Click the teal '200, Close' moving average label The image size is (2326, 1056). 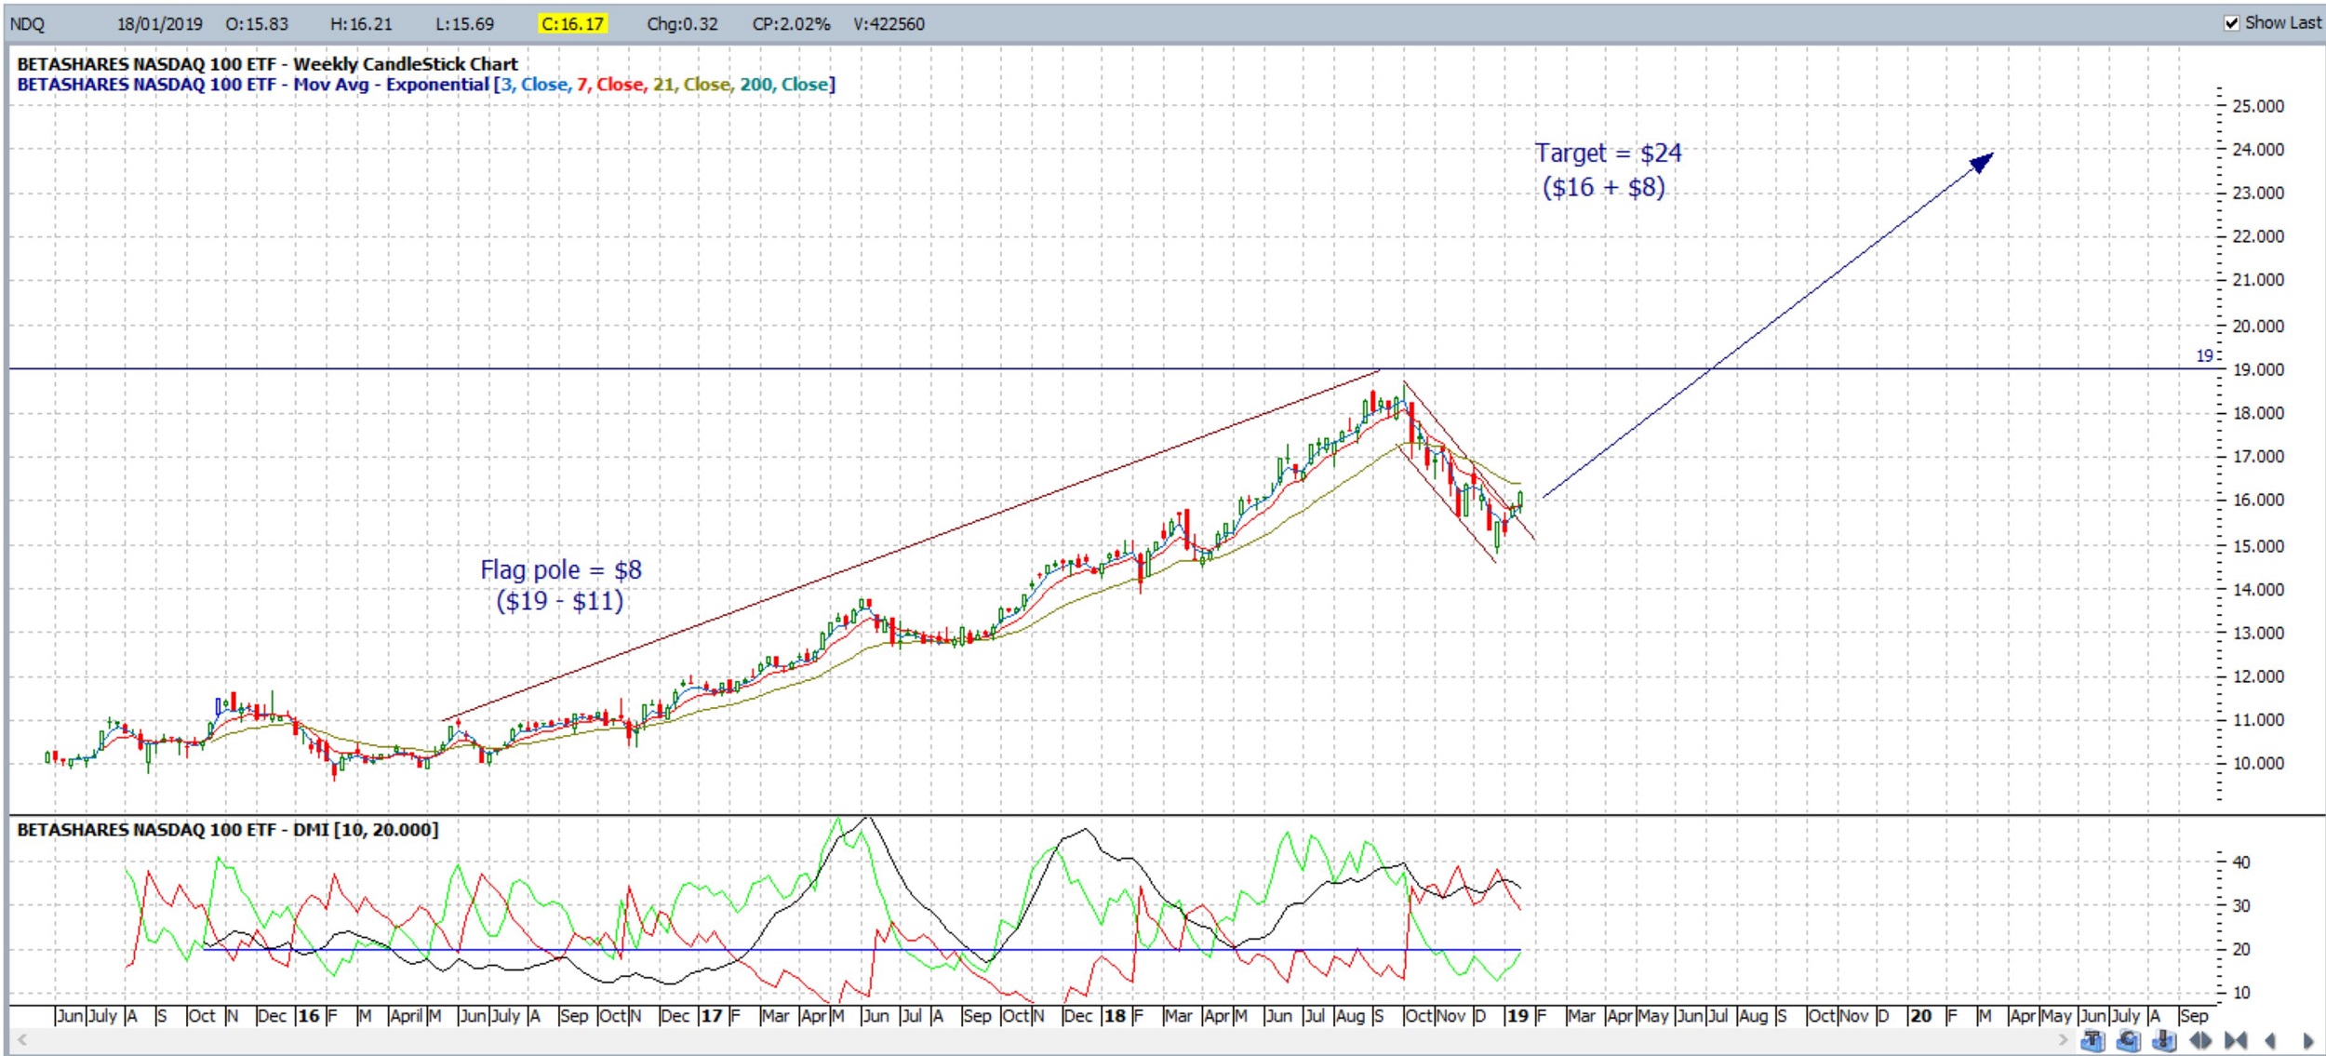(784, 85)
